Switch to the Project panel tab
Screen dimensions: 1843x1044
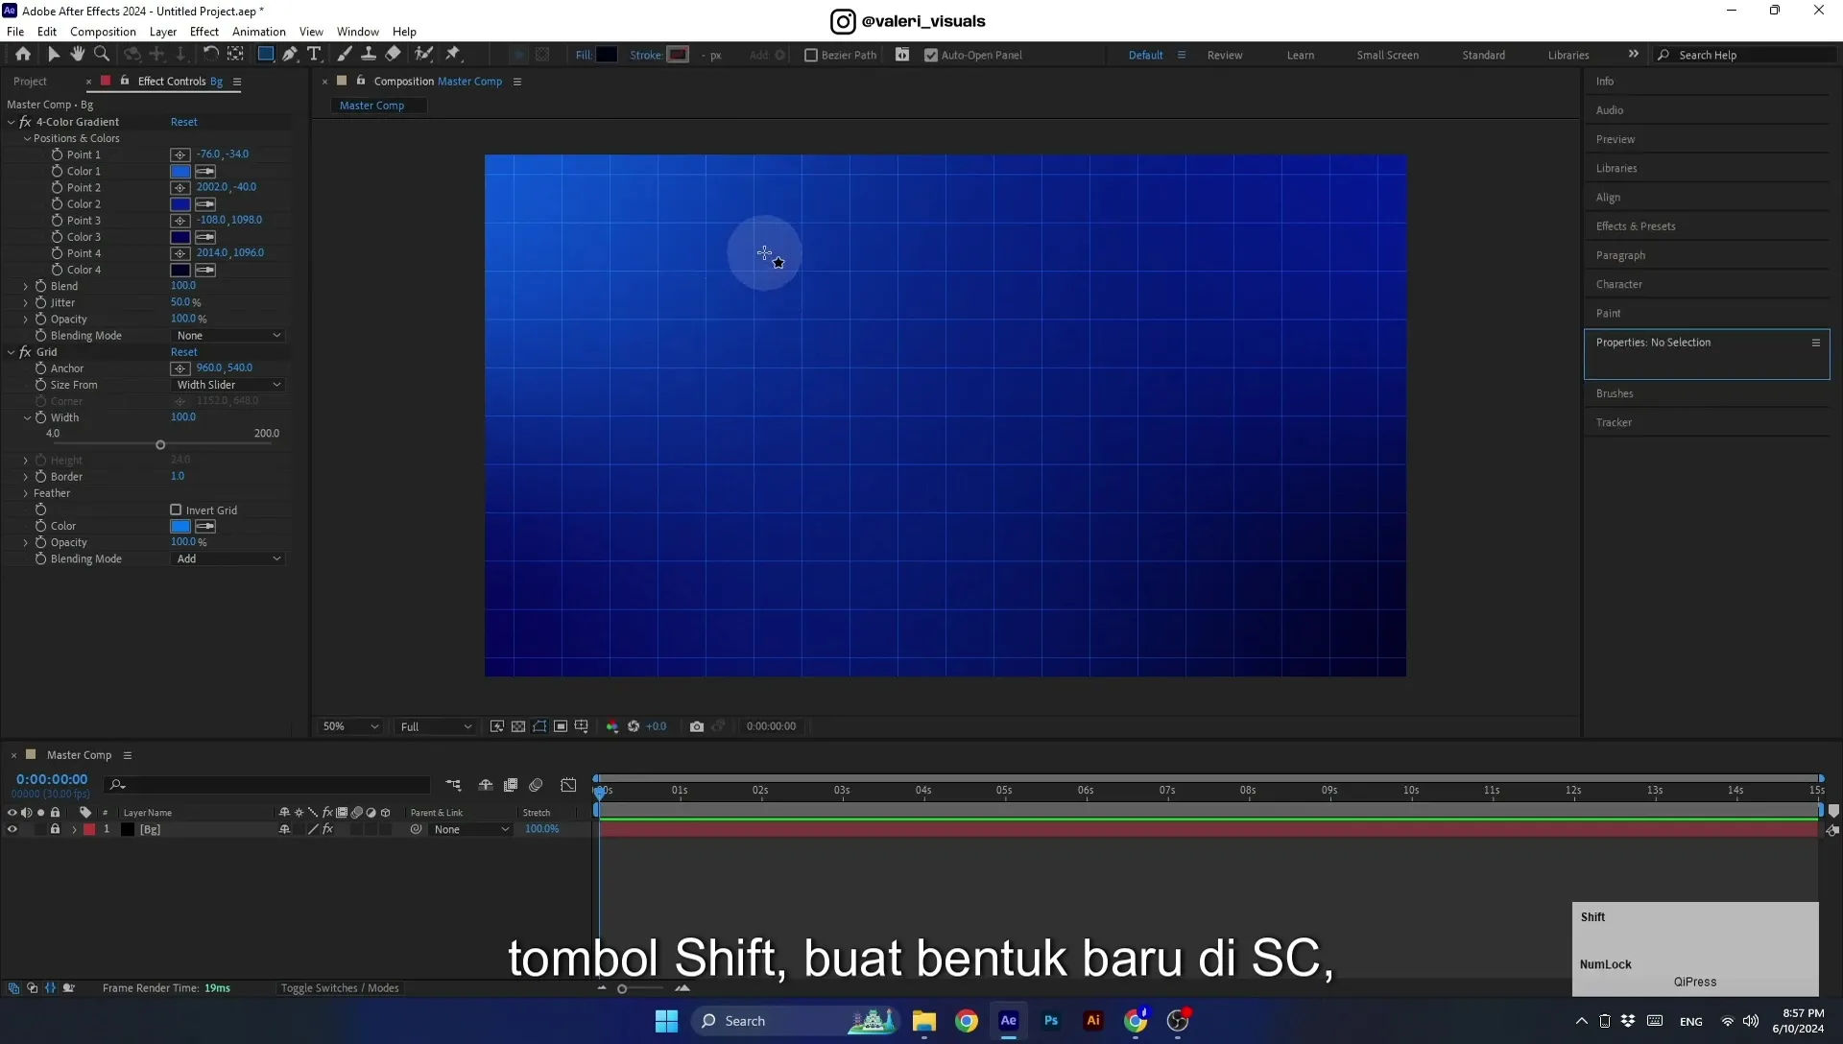click(x=30, y=82)
